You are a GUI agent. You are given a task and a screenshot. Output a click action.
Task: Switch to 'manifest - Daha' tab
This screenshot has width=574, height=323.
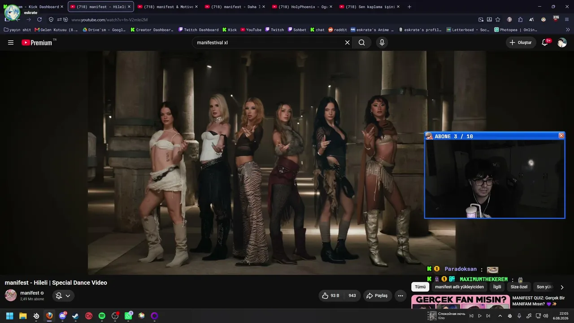(x=235, y=7)
